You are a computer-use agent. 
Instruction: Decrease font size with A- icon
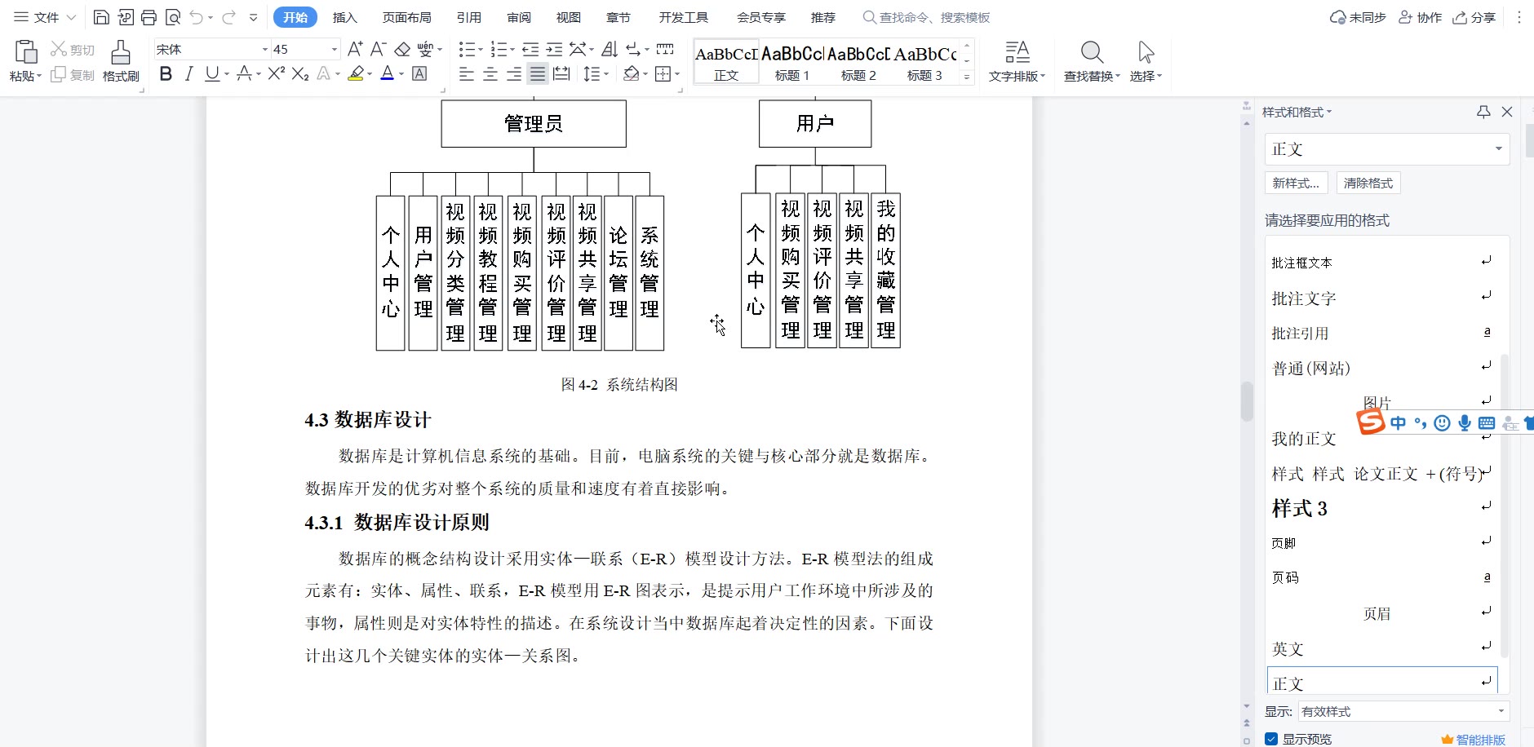coord(378,49)
